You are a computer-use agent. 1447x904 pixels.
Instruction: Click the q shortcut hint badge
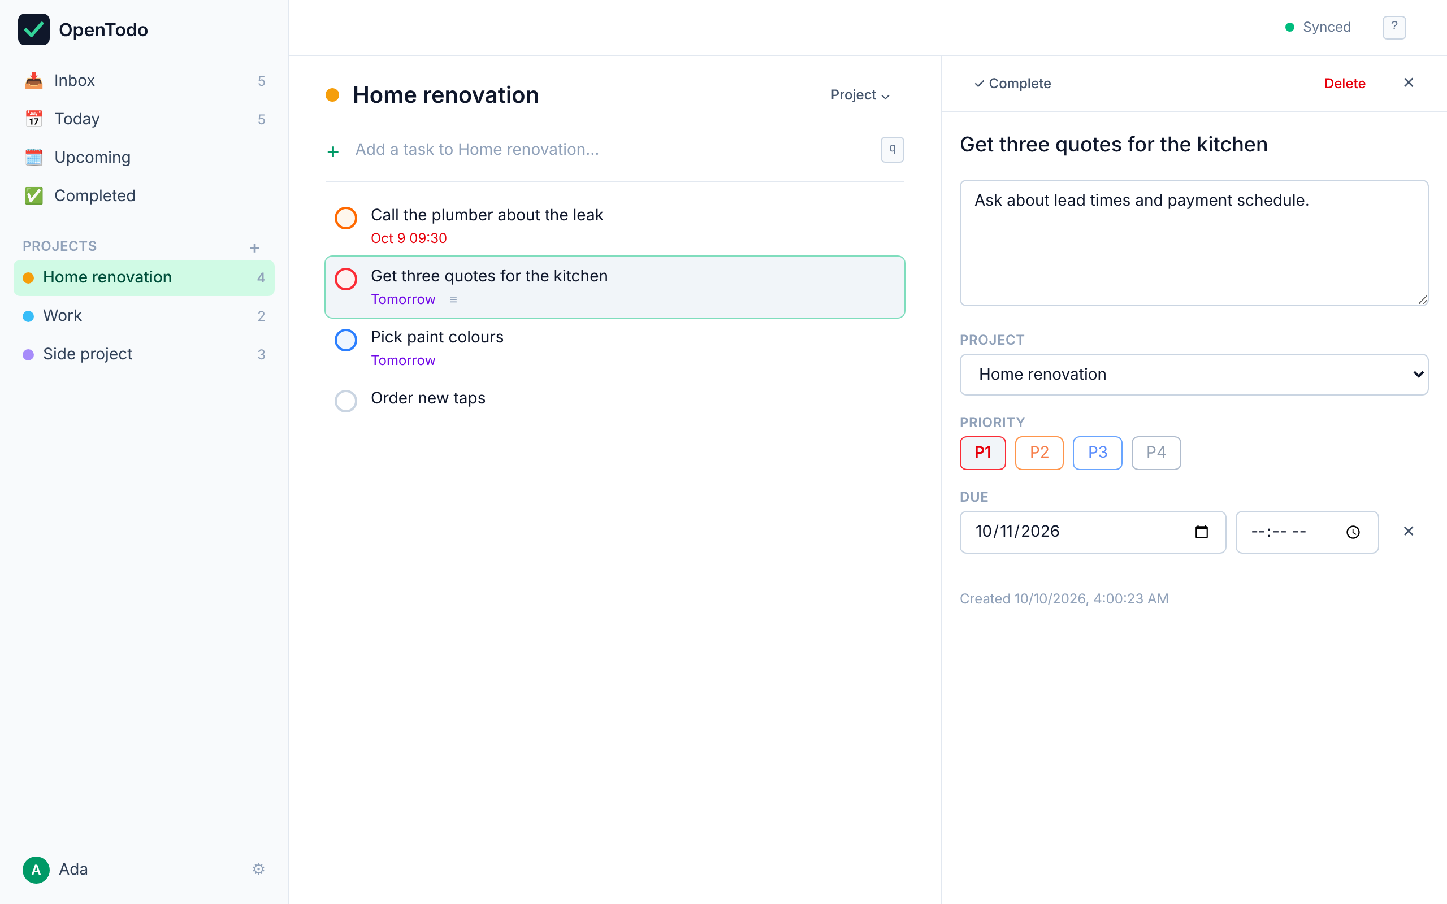(892, 150)
